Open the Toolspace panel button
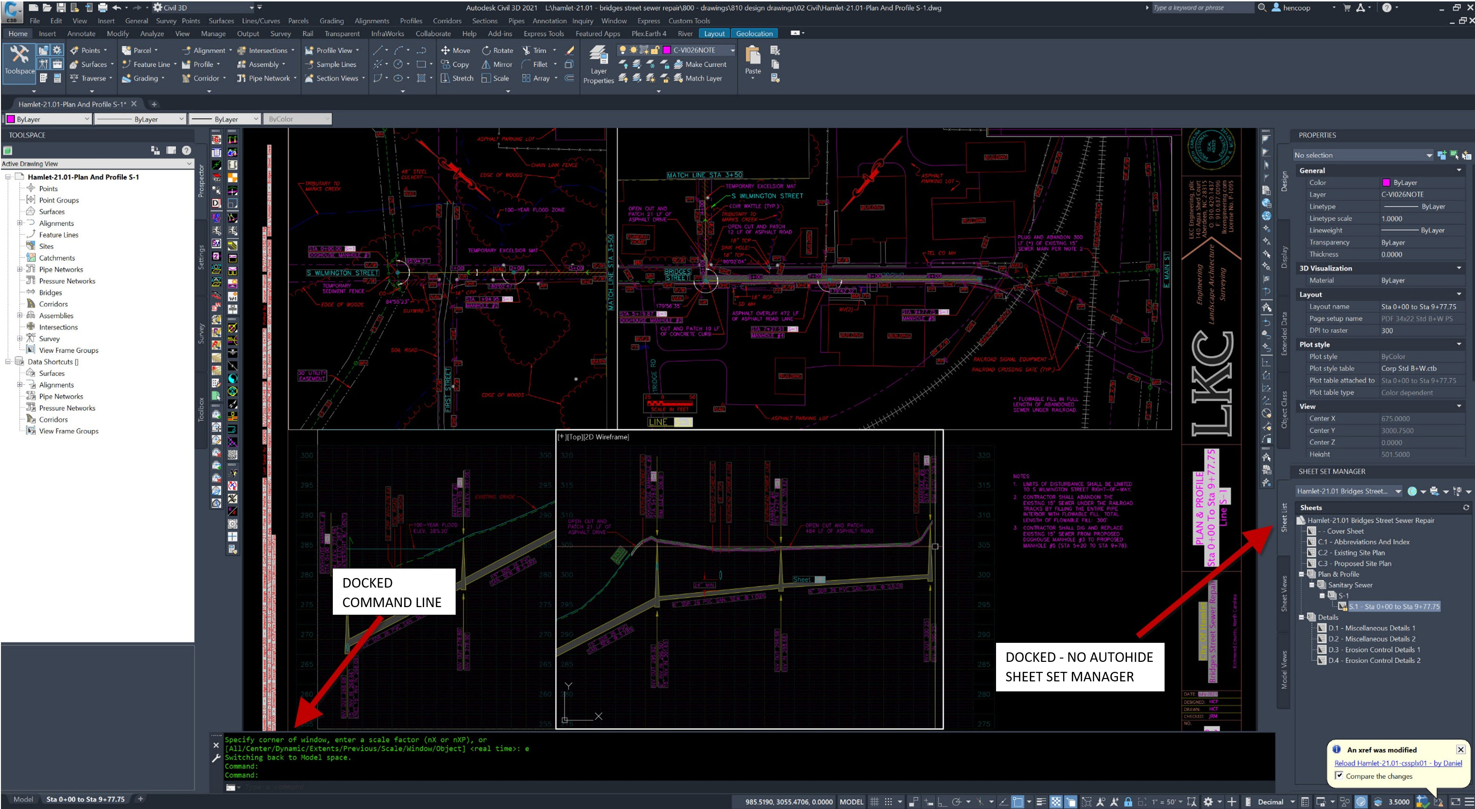The image size is (1475, 809). point(20,60)
